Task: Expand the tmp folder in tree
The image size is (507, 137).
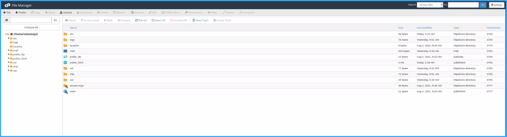Action: coord(8,67)
